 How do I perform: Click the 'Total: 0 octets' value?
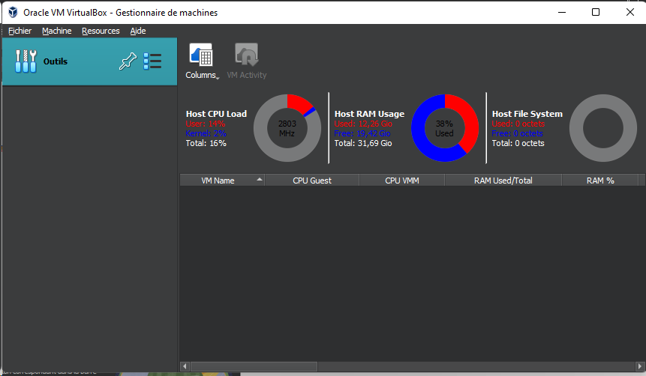[x=518, y=143]
